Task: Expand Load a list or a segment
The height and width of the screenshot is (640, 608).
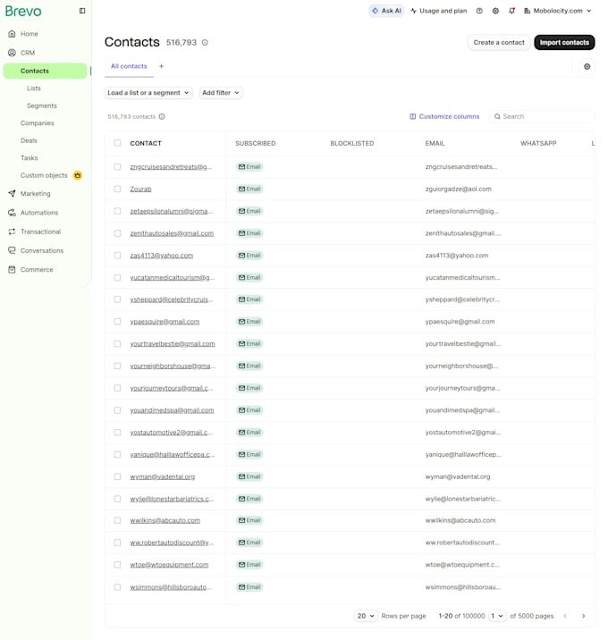Action: (148, 93)
